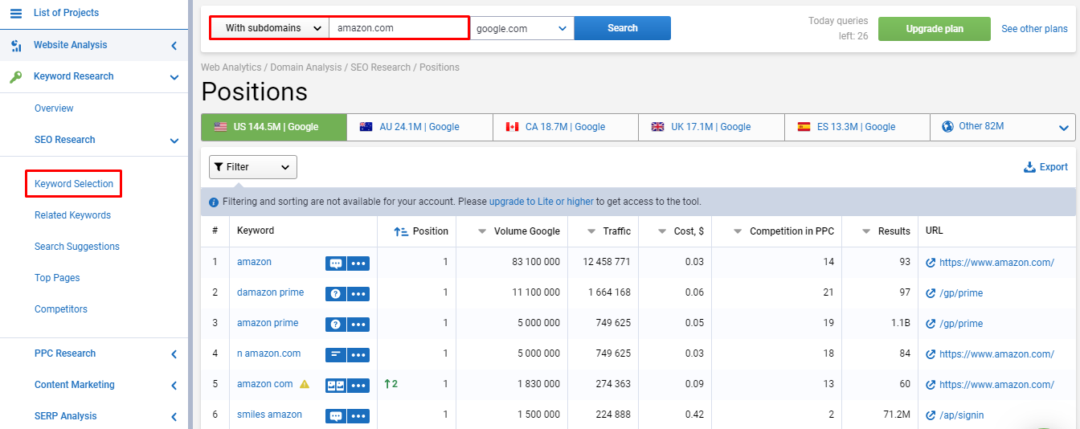Viewport: 1080px width, 429px height.
Task: Sort by the Volume Google column arrow
Action: [482, 231]
